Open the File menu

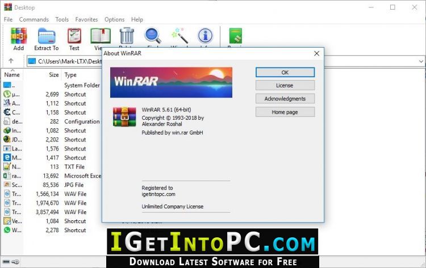click(8, 19)
